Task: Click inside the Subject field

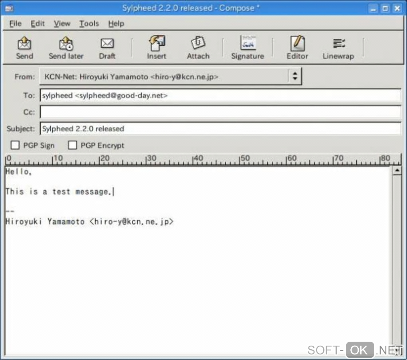Action: coord(220,129)
